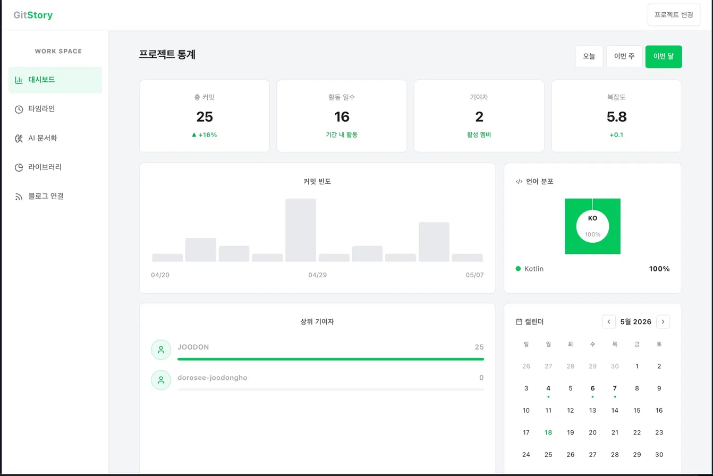Click the timeline clock icon
The width and height of the screenshot is (713, 476).
click(19, 109)
